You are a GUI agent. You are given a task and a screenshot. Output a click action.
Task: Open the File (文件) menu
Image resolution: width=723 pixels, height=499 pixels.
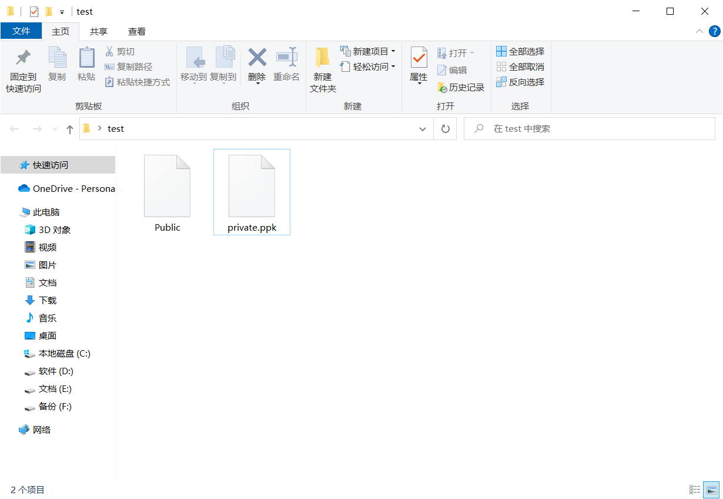pos(21,32)
